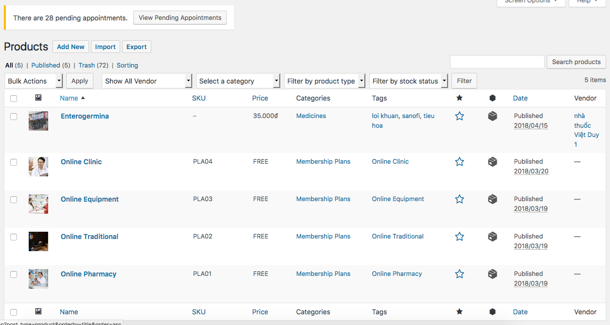
Task: Select the checkbox for Online Pharmacy
Action: coord(14,274)
